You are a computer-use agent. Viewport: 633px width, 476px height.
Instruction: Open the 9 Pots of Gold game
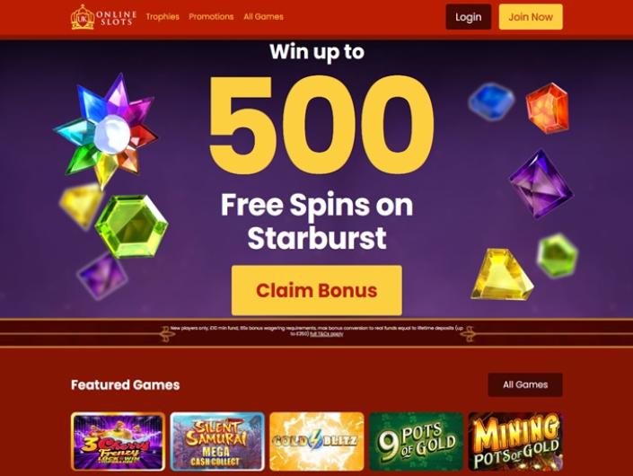tap(416, 441)
